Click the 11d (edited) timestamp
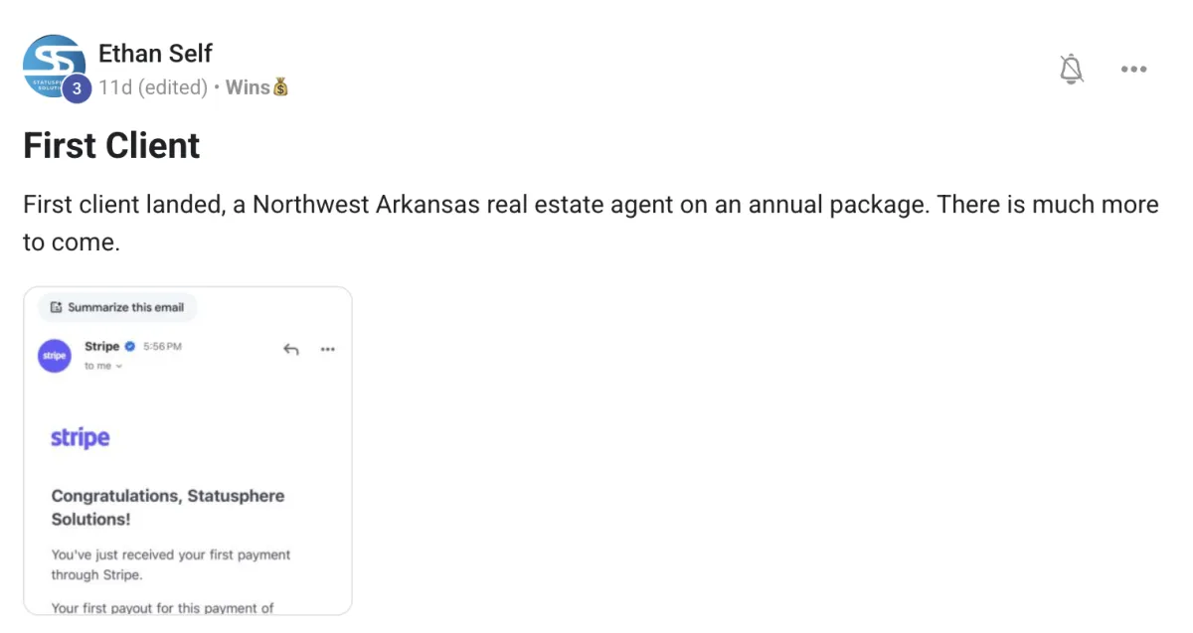 (152, 87)
